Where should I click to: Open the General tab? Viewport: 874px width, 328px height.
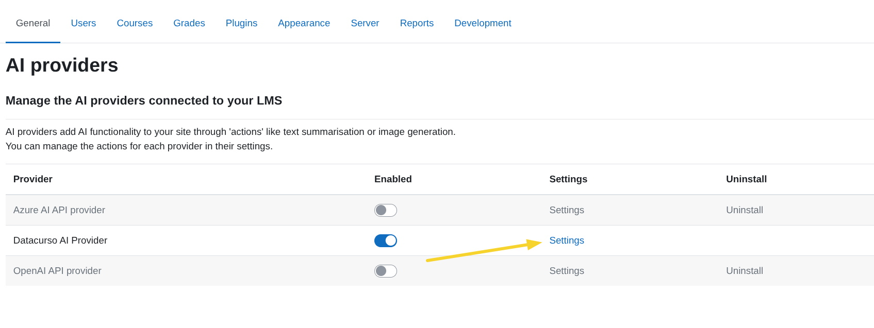33,23
